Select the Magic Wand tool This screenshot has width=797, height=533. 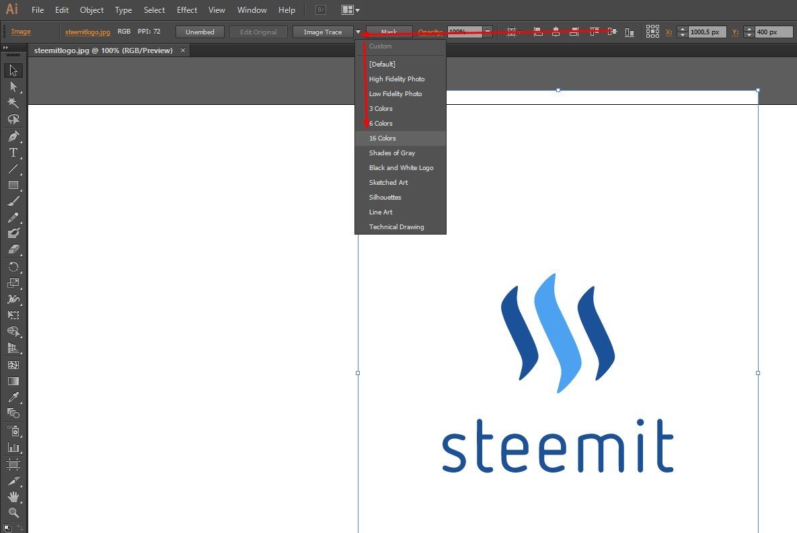tap(13, 102)
